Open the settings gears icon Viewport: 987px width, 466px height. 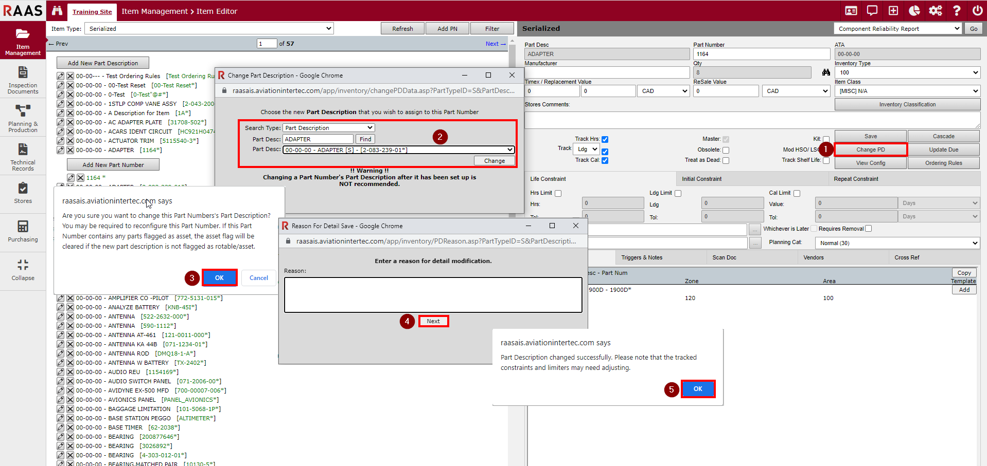(935, 11)
